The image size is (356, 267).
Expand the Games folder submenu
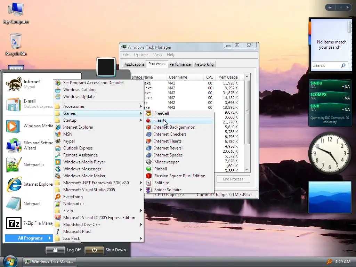point(98,113)
